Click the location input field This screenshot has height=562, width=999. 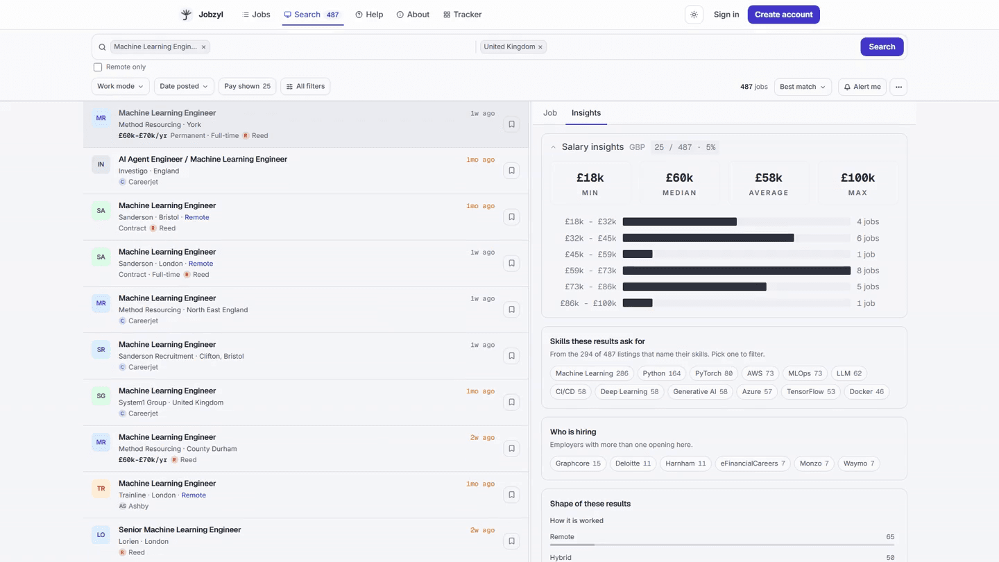[x=702, y=47]
